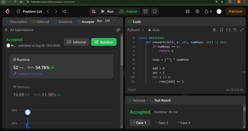Switch to the Description tab
Image resolution: width=248 pixels, height=131 pixels.
[x=16, y=22]
